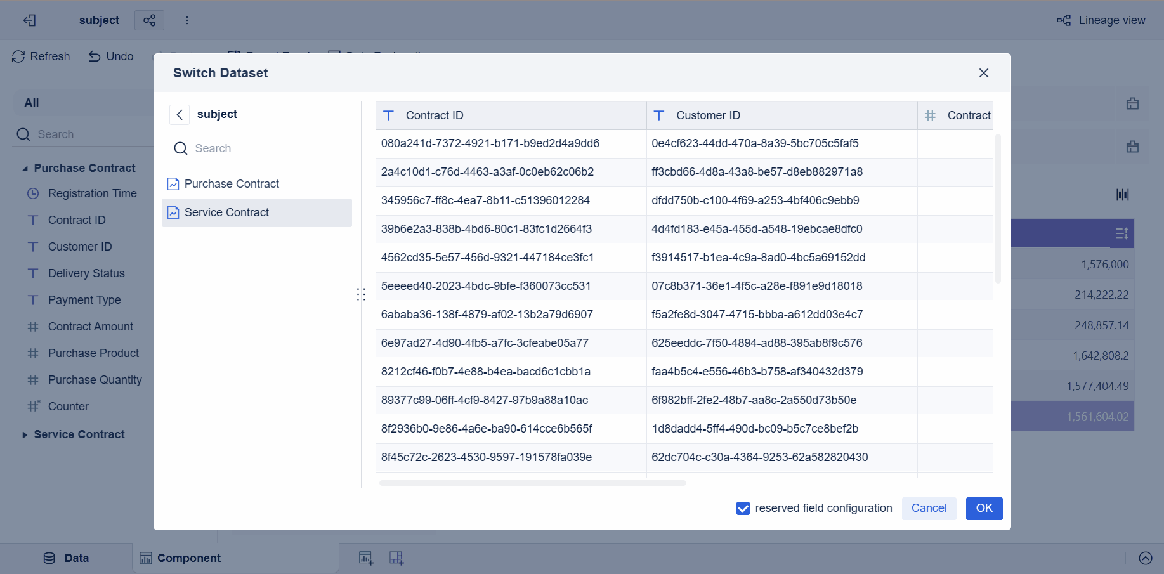Confirm dataset switch with OK
Screen dimensions: 1164x574
coord(984,508)
